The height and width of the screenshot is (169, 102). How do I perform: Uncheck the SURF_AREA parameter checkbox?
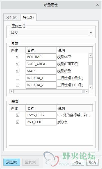coord(17,64)
